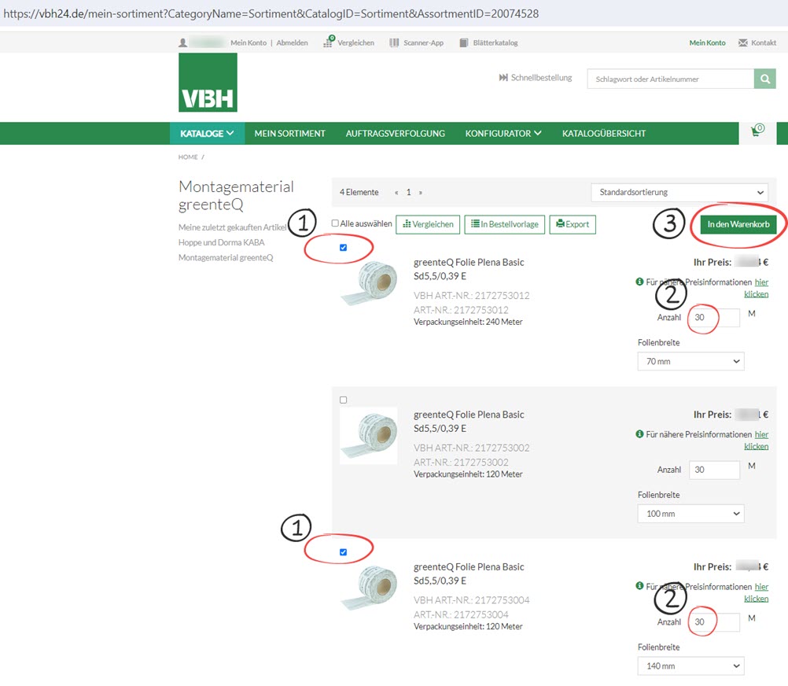Click the search magnifier button
The image size is (788, 686).
[765, 79]
